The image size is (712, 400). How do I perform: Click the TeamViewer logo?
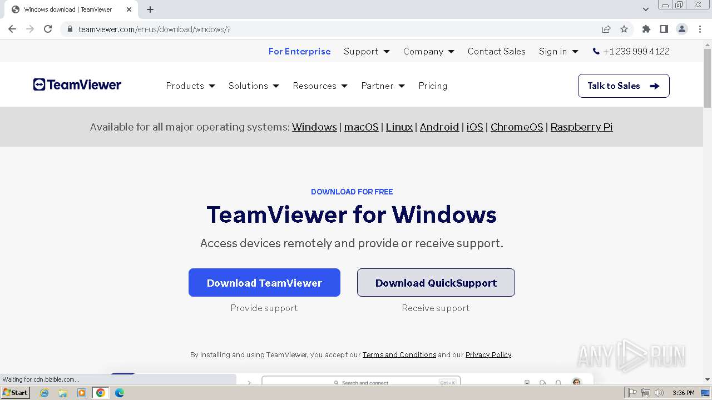point(77,85)
